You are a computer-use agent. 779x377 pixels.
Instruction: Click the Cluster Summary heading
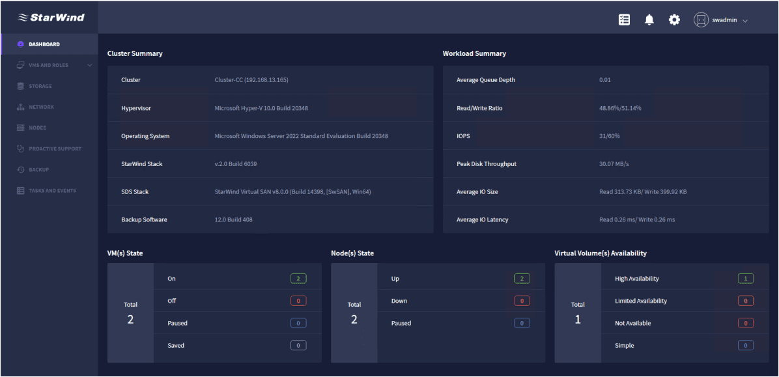[x=135, y=53]
